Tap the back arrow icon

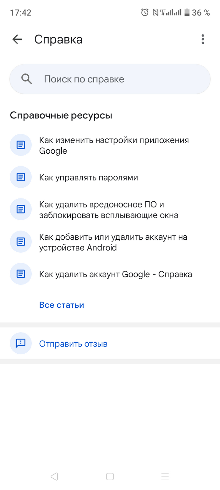(x=17, y=39)
